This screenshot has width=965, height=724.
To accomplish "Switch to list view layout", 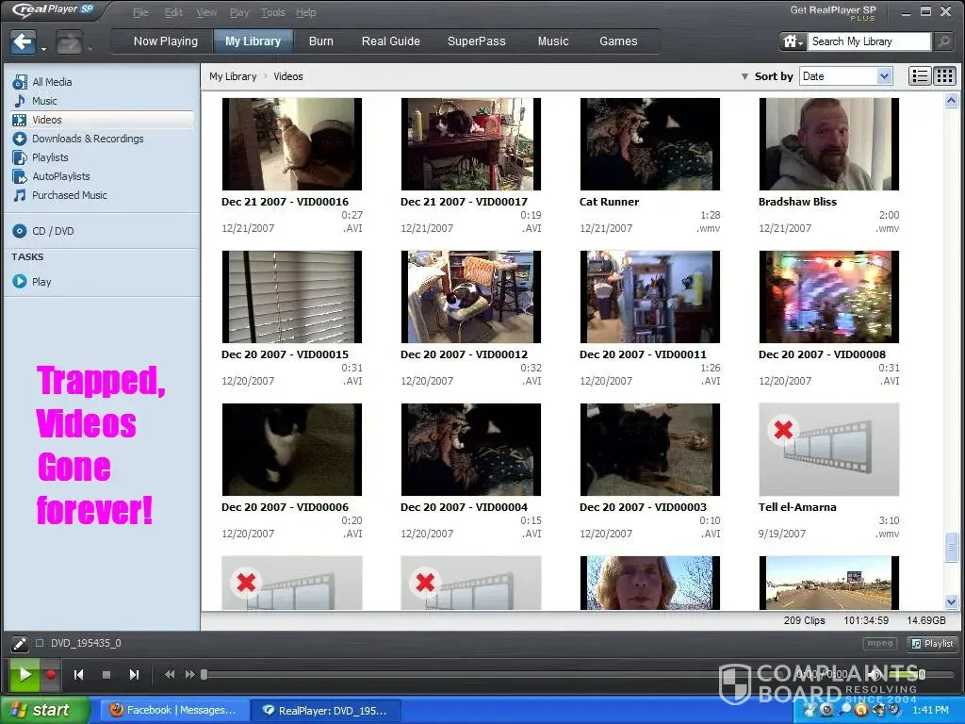I will 920,76.
